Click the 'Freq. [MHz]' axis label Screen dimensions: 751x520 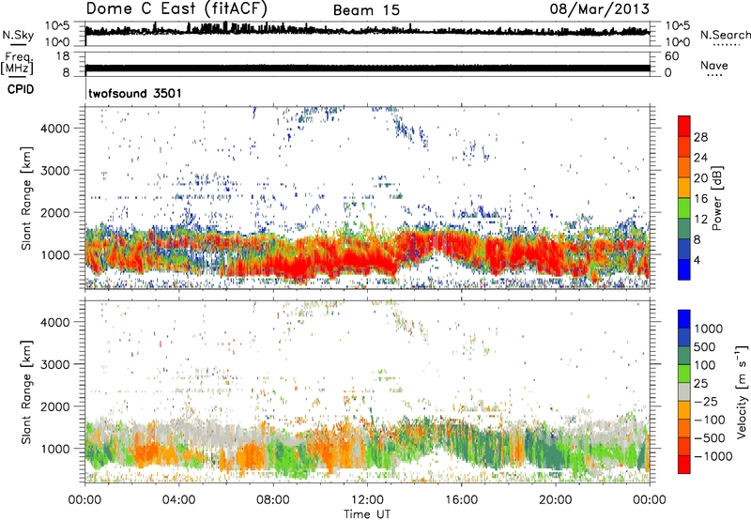(x=17, y=64)
